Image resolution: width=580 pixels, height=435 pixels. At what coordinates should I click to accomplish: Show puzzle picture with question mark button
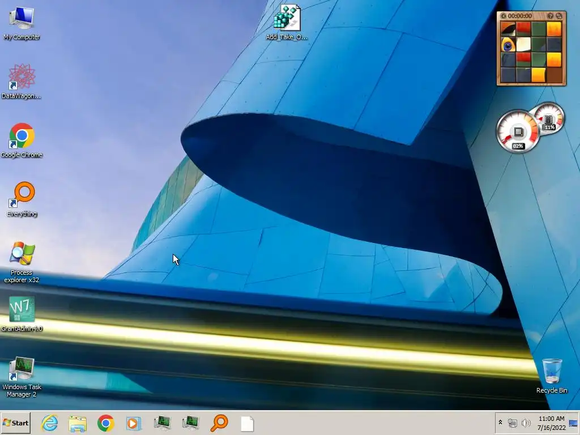(551, 16)
